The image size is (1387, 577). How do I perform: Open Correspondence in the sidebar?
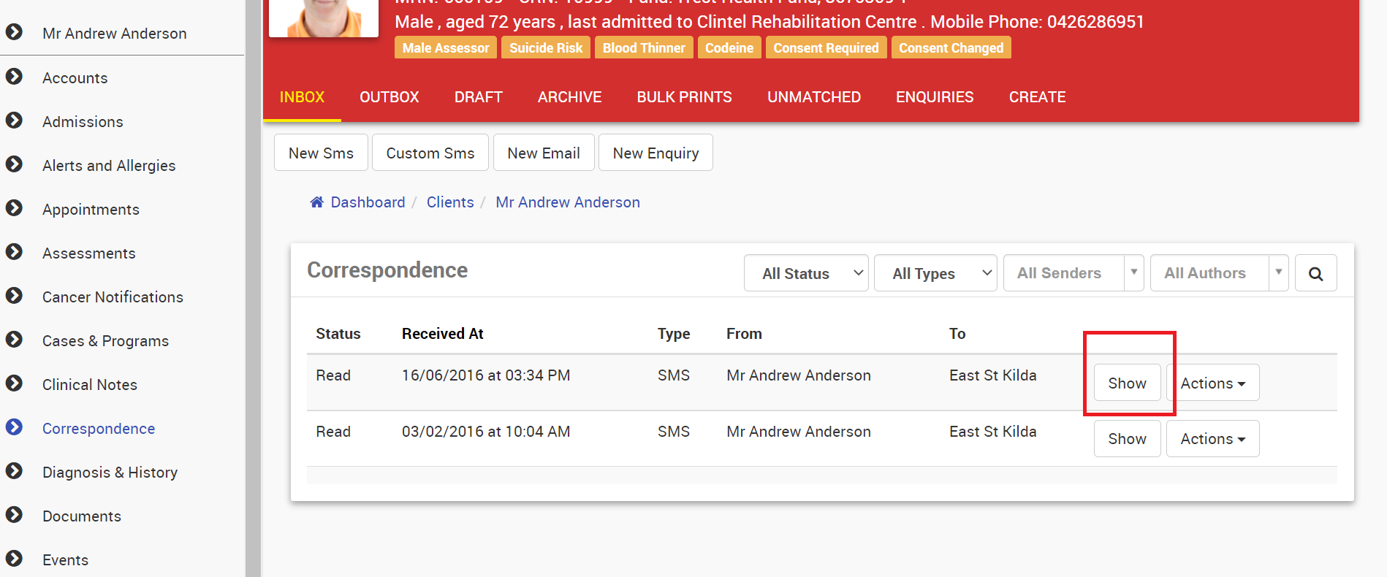(x=99, y=428)
